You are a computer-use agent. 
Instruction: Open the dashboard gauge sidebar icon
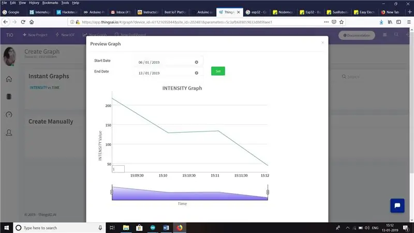9,114
